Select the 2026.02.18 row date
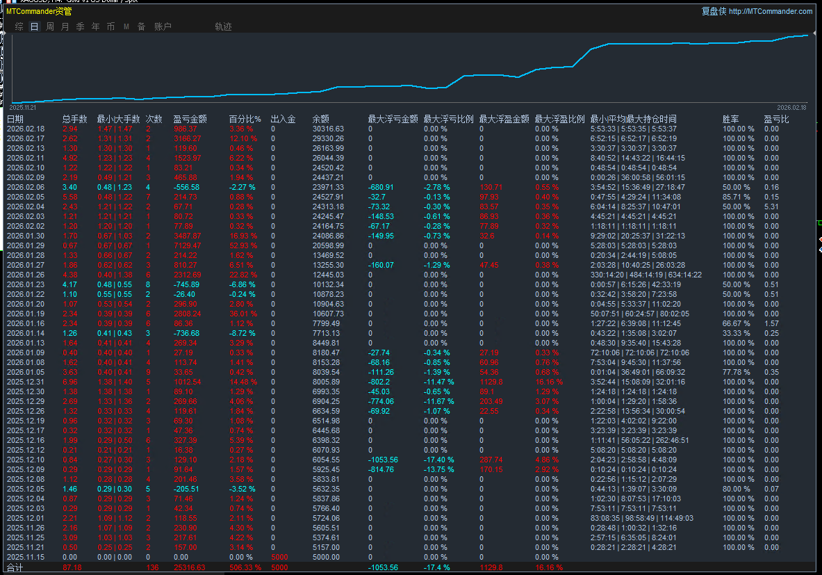 (26, 129)
